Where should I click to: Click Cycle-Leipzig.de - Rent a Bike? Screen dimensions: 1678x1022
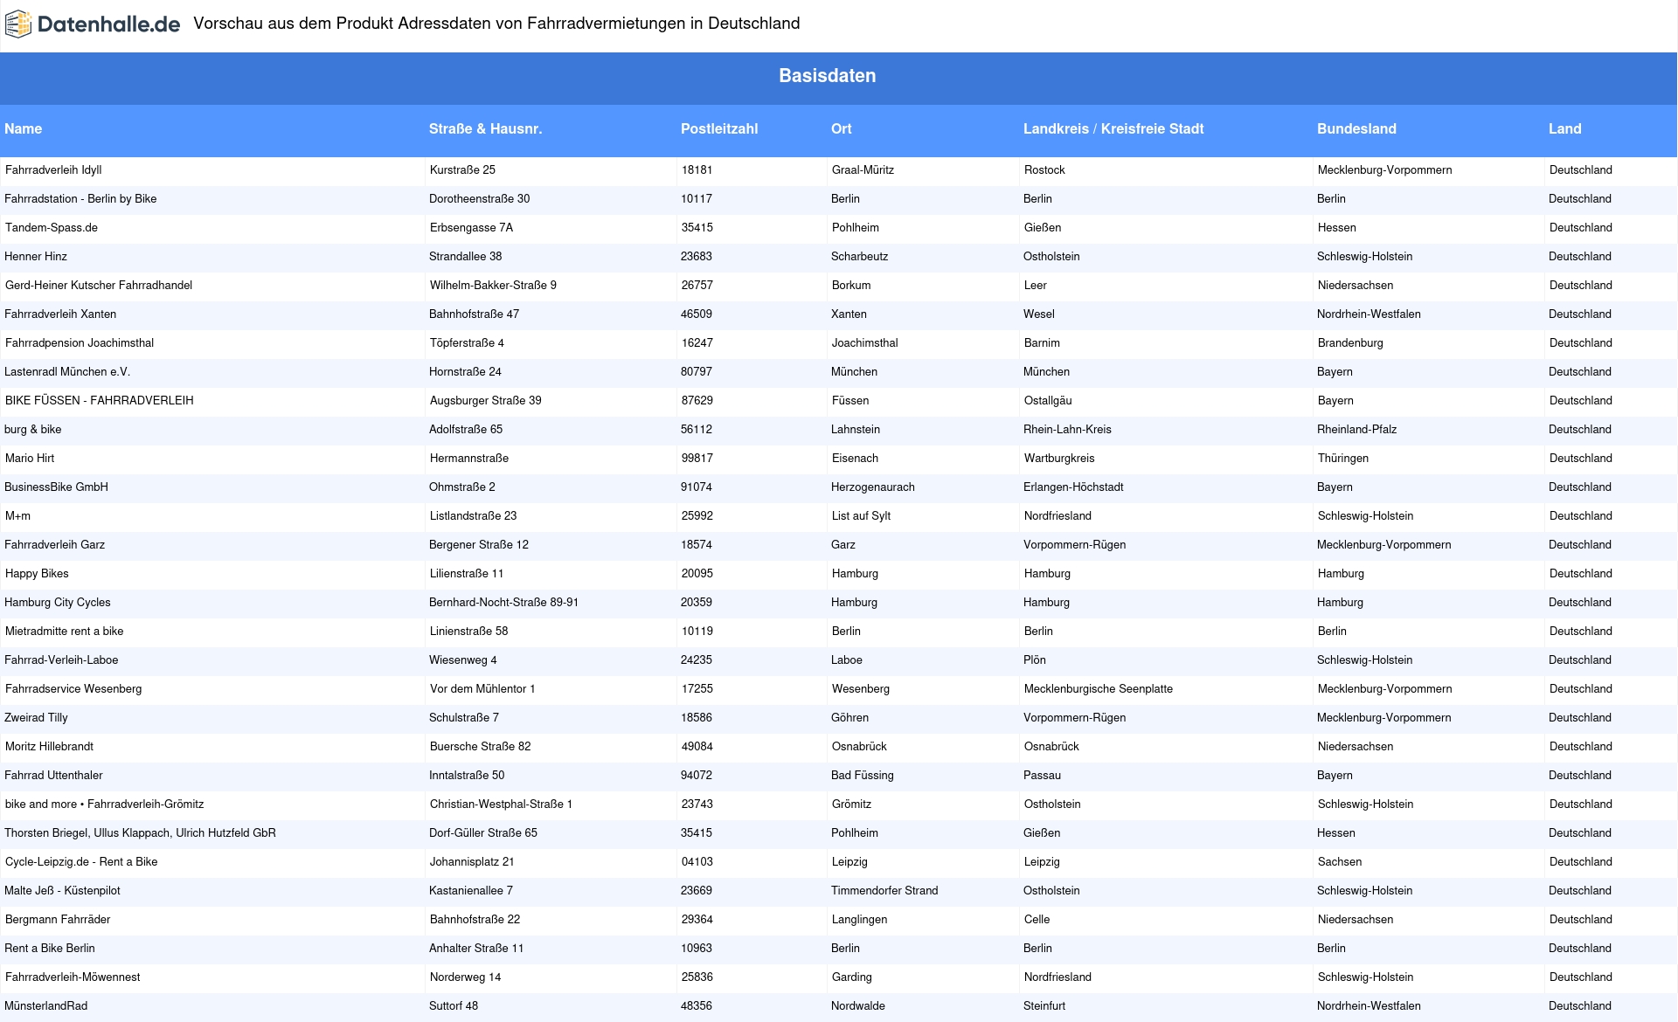click(81, 862)
